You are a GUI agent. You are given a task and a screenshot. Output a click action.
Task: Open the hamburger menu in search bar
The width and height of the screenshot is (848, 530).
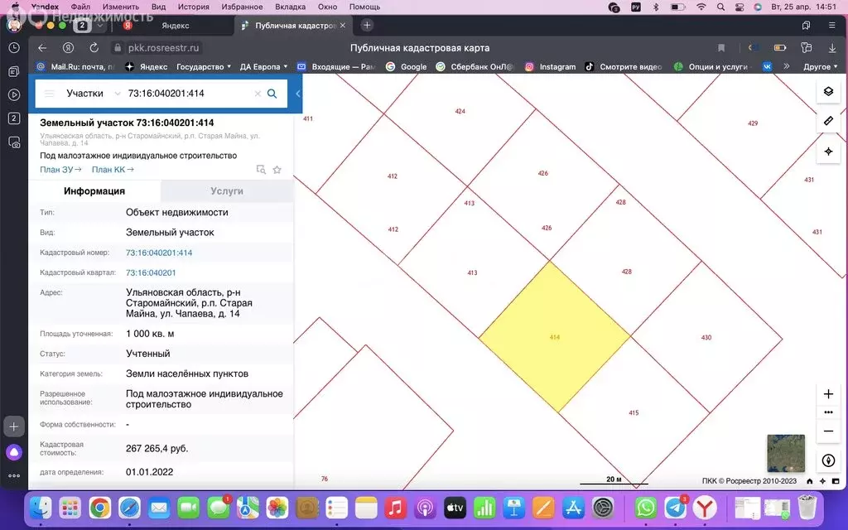point(50,94)
